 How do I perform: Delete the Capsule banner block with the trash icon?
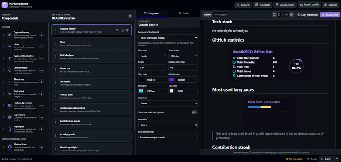click(127, 30)
